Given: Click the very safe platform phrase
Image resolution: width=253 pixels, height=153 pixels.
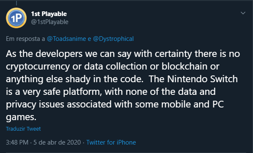Looking at the screenshot, I should pyautogui.click(x=62, y=92).
